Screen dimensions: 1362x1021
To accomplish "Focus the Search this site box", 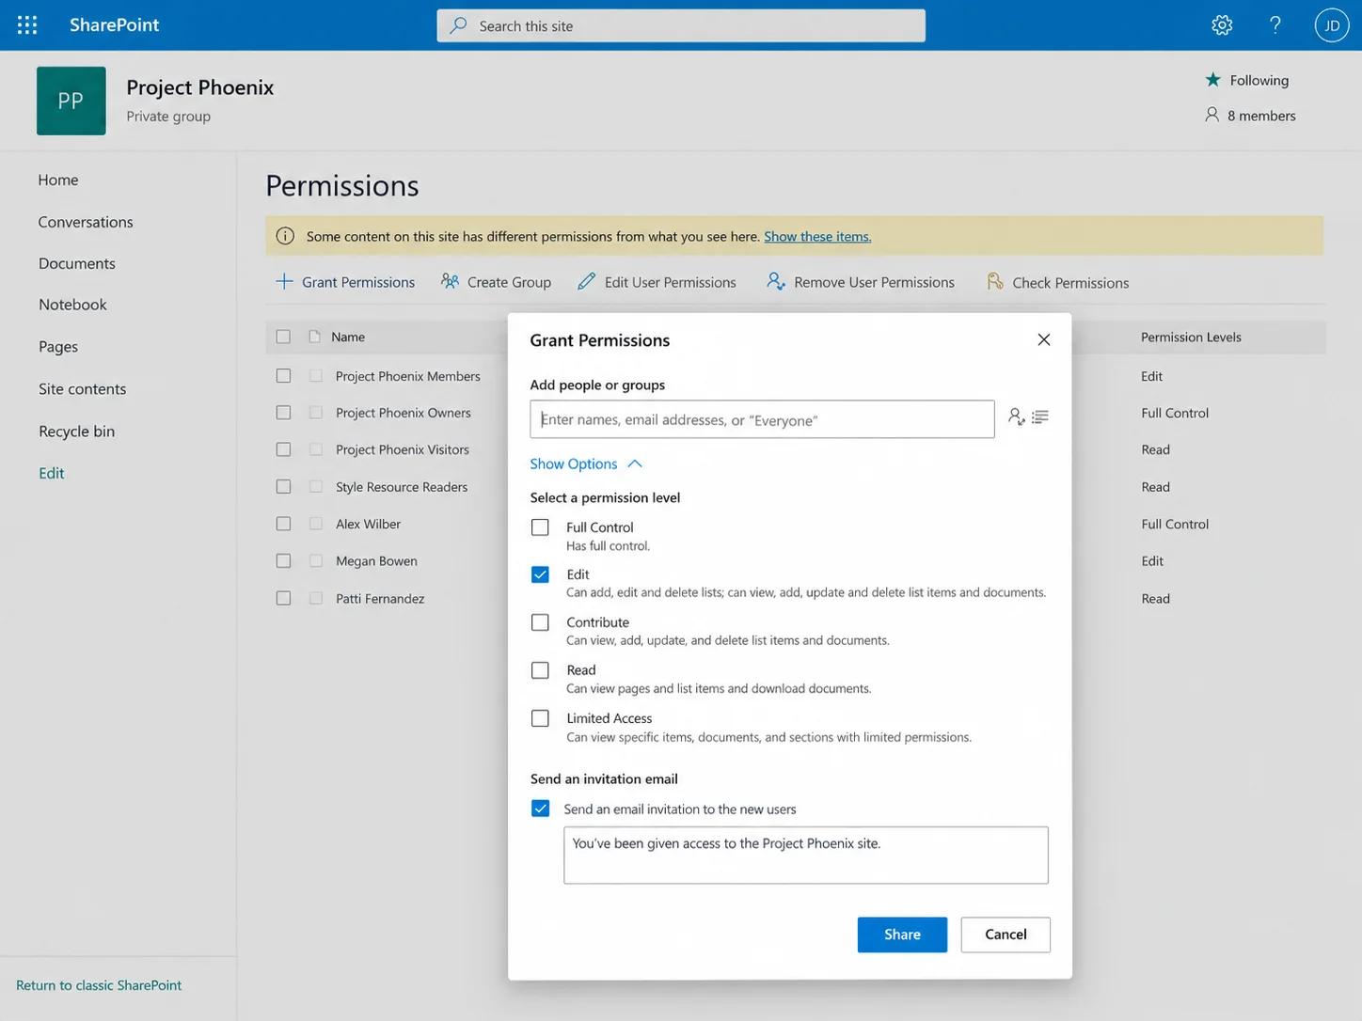I will 681,25.
